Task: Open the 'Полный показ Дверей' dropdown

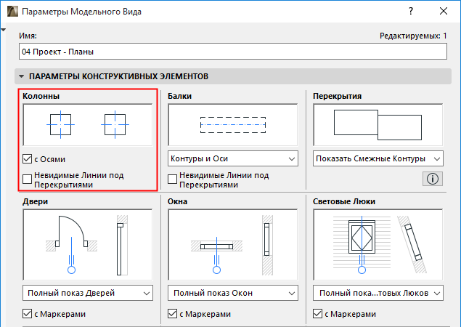Action: coord(88,293)
